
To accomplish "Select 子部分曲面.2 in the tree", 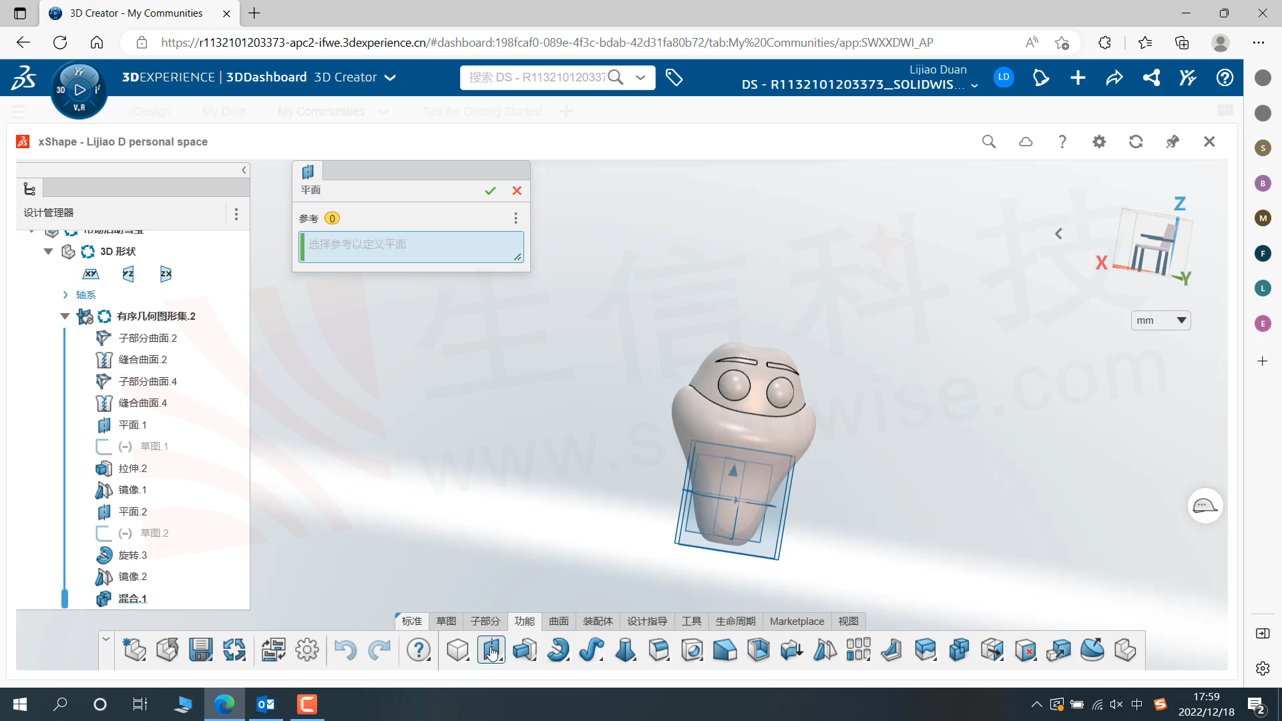I will click(x=148, y=338).
